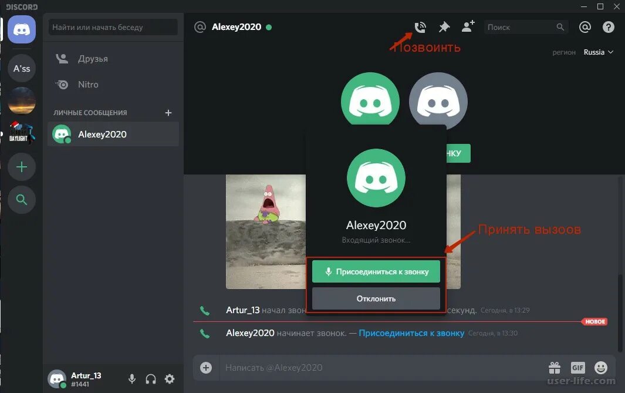This screenshot has width=625, height=393.
Task: Attach a file with plus button
Action: 205,368
